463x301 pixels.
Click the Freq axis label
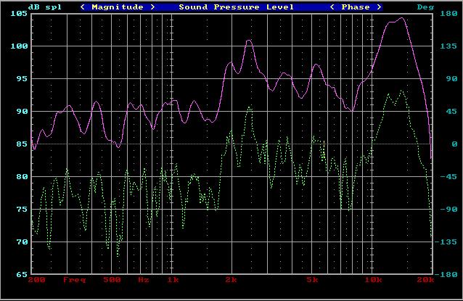click(x=75, y=280)
